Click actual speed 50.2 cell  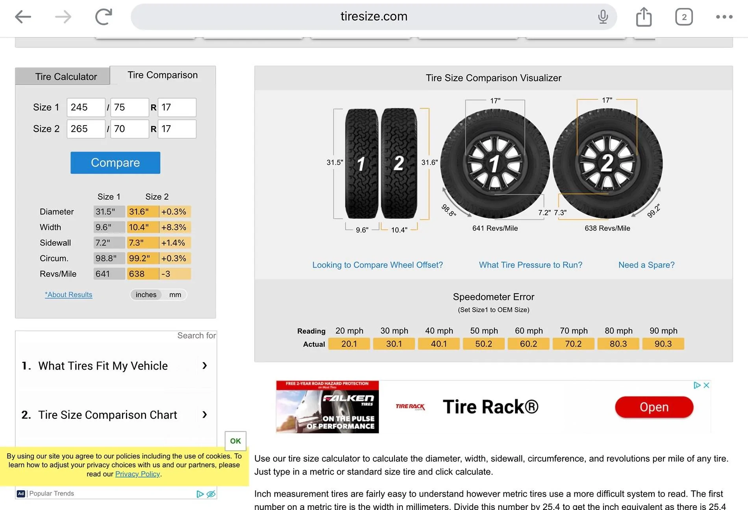tap(483, 344)
